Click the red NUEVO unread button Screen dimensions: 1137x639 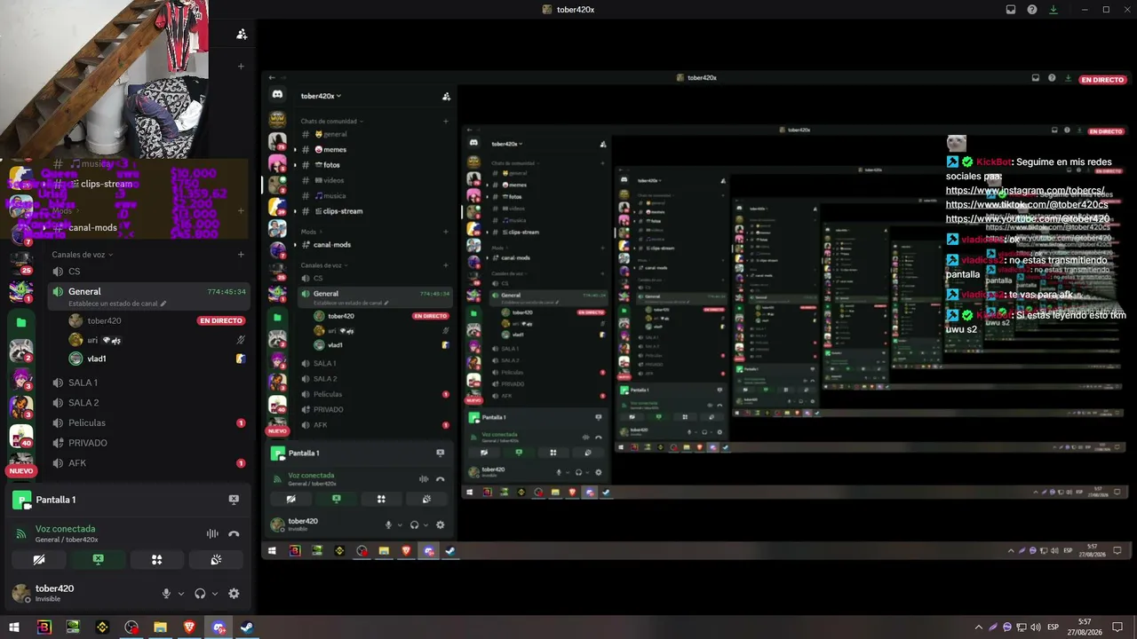[x=21, y=471]
